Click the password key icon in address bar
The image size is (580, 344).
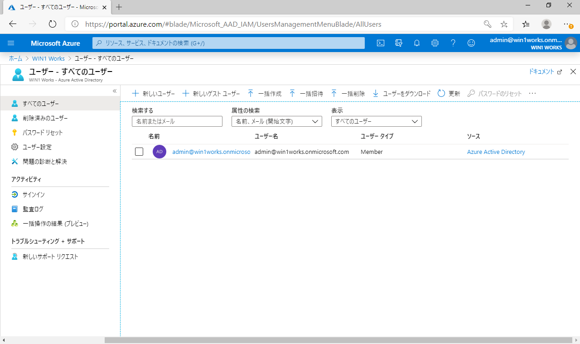point(488,24)
